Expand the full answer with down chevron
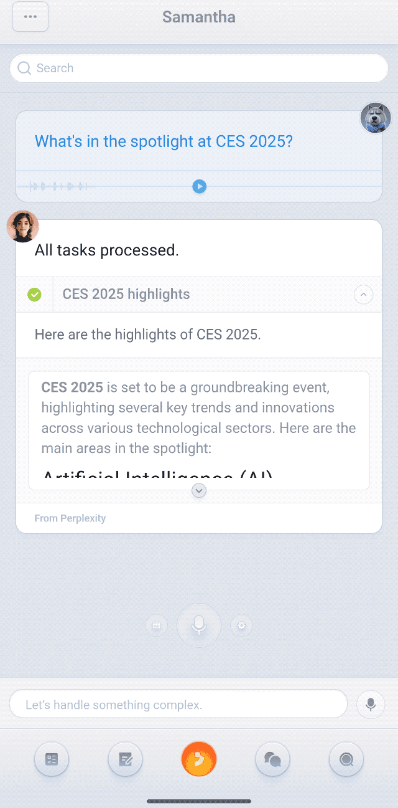This screenshot has width=398, height=808. tap(199, 491)
